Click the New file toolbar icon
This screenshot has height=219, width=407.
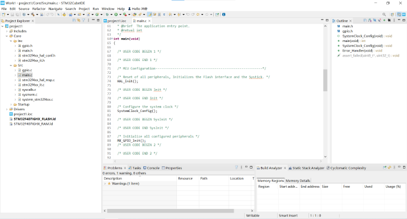pyautogui.click(x=3, y=15)
